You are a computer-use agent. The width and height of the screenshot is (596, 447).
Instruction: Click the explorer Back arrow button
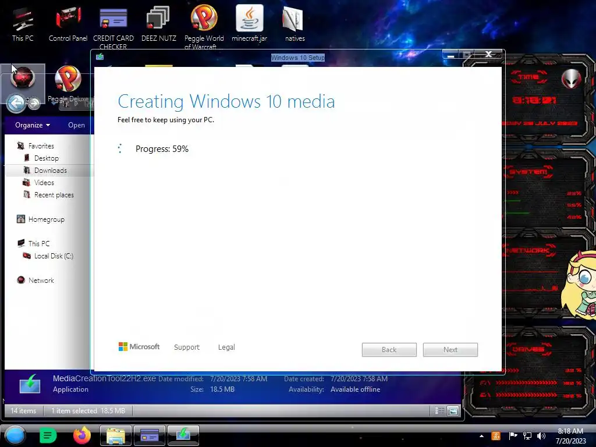[x=16, y=102]
